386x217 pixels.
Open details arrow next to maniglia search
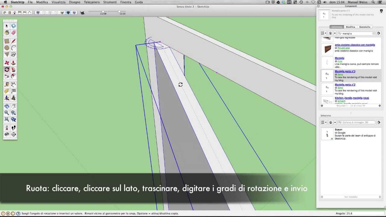[x=379, y=33]
